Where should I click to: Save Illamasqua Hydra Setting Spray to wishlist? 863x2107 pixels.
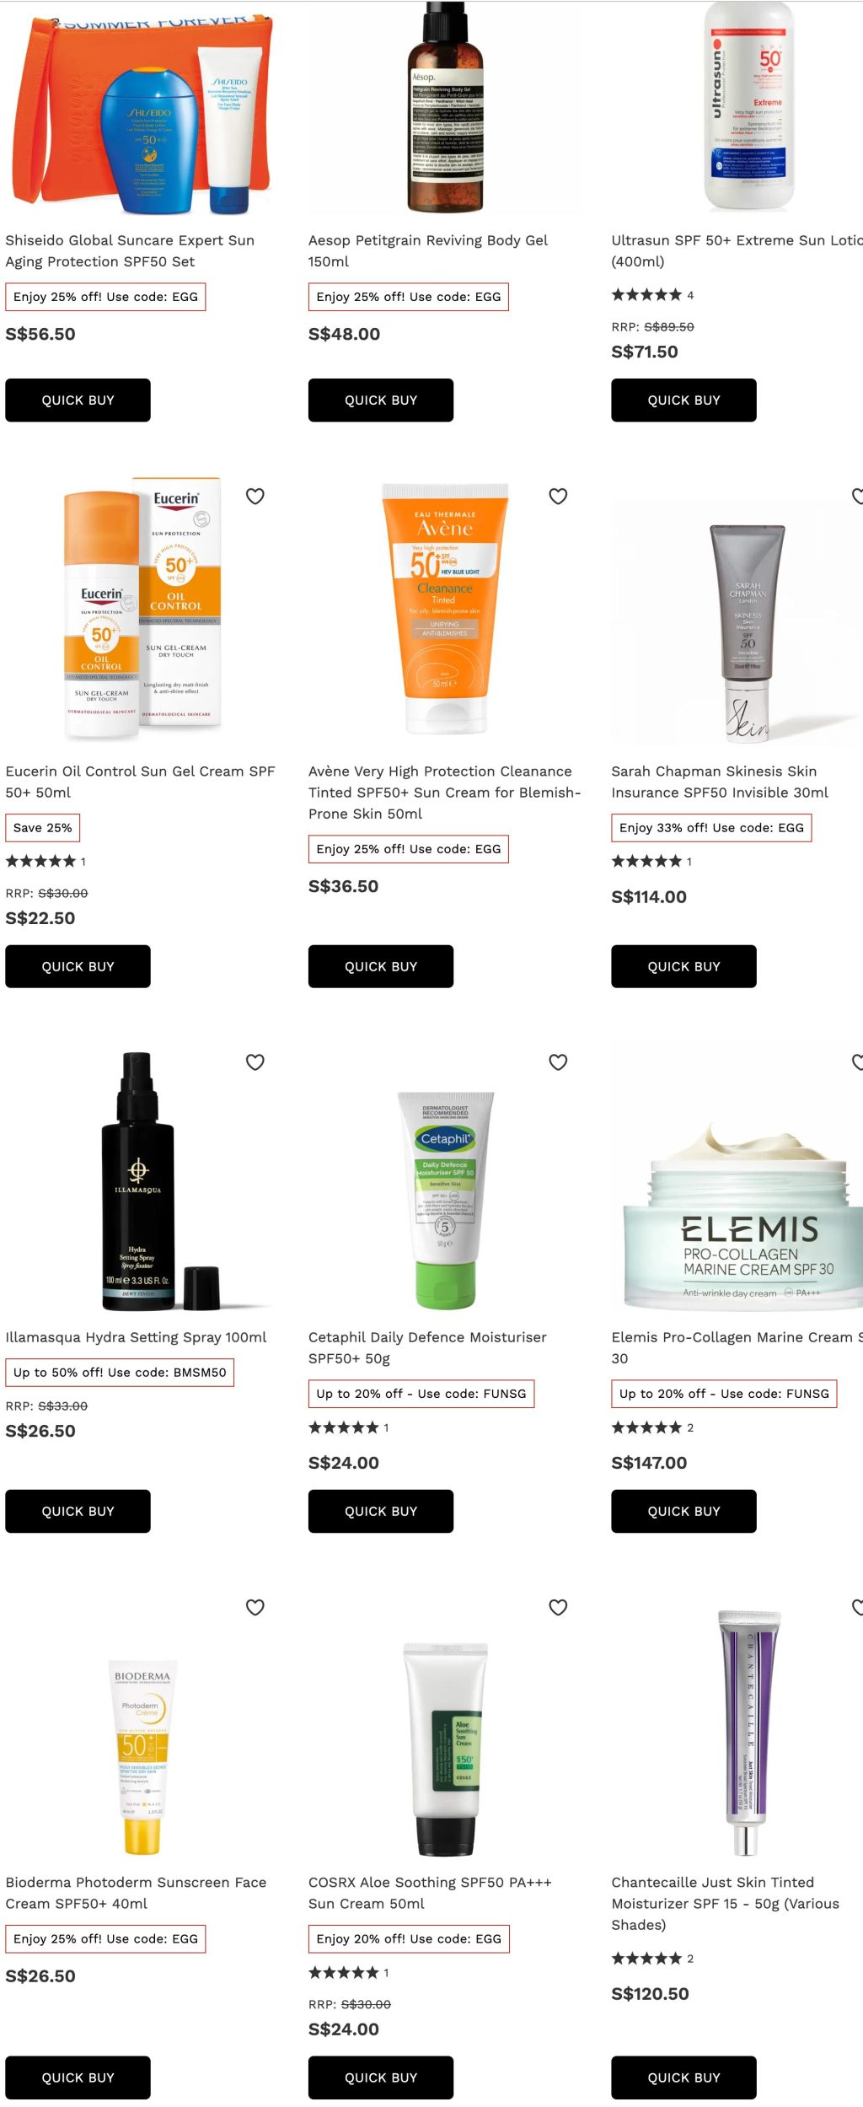[x=255, y=1062]
